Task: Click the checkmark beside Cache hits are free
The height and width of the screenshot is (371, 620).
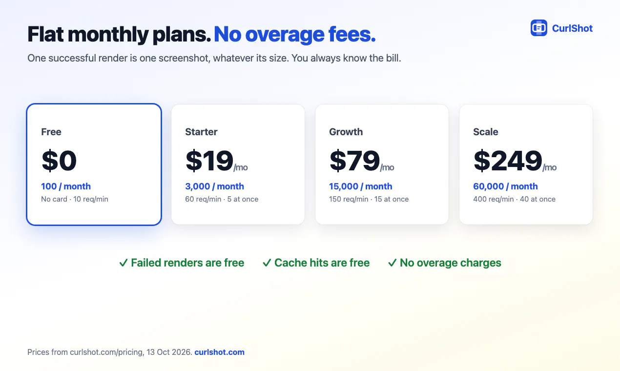Action: [x=267, y=263]
